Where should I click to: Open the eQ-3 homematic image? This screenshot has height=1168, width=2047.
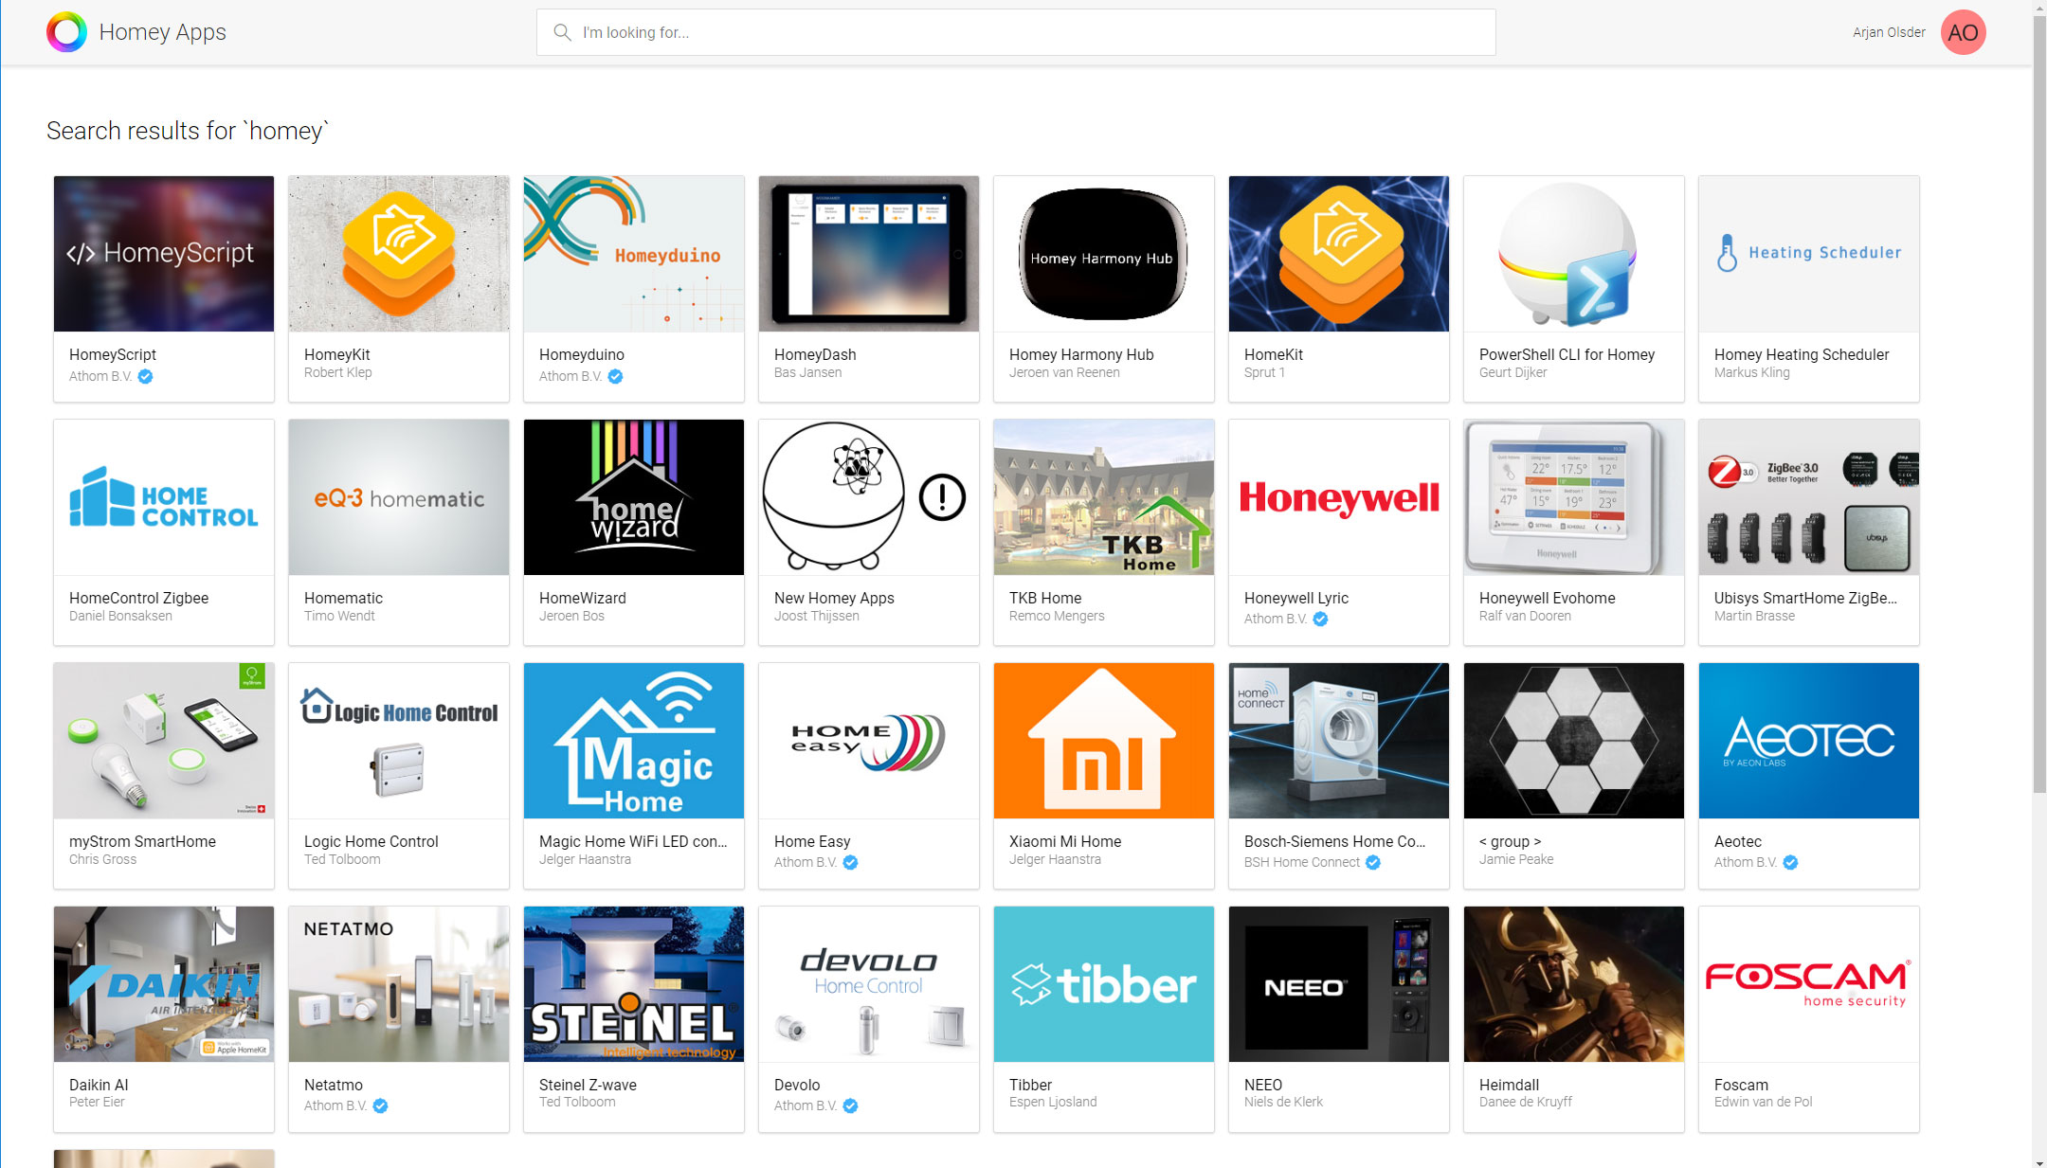[x=399, y=497]
